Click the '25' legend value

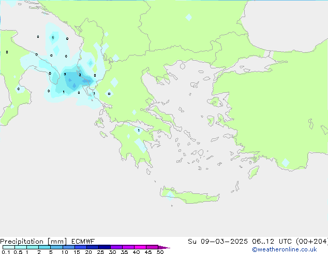click(x=100, y=252)
